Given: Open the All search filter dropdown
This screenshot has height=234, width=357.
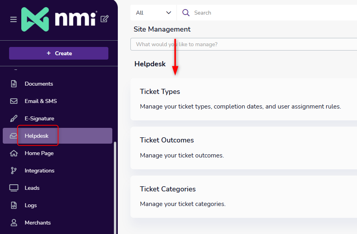Looking at the screenshot, I should click(153, 13).
